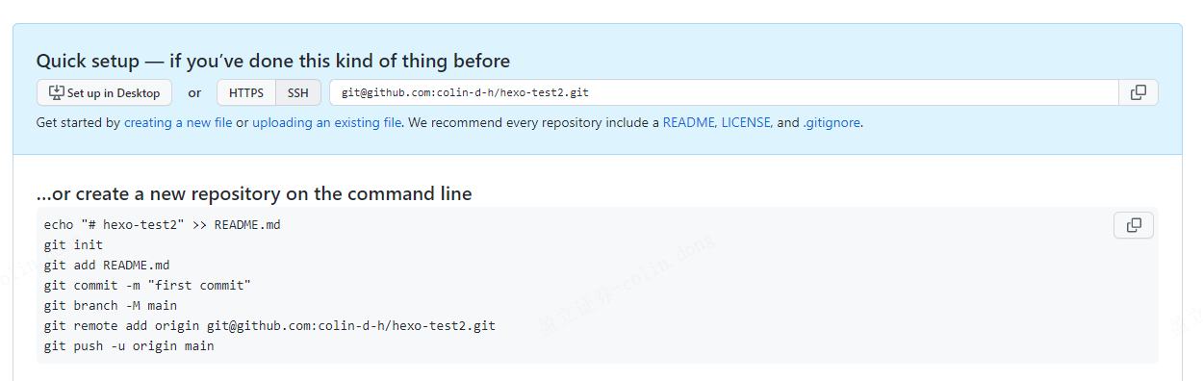
Task: Click the git commit "first commit" line
Action: coord(147,285)
